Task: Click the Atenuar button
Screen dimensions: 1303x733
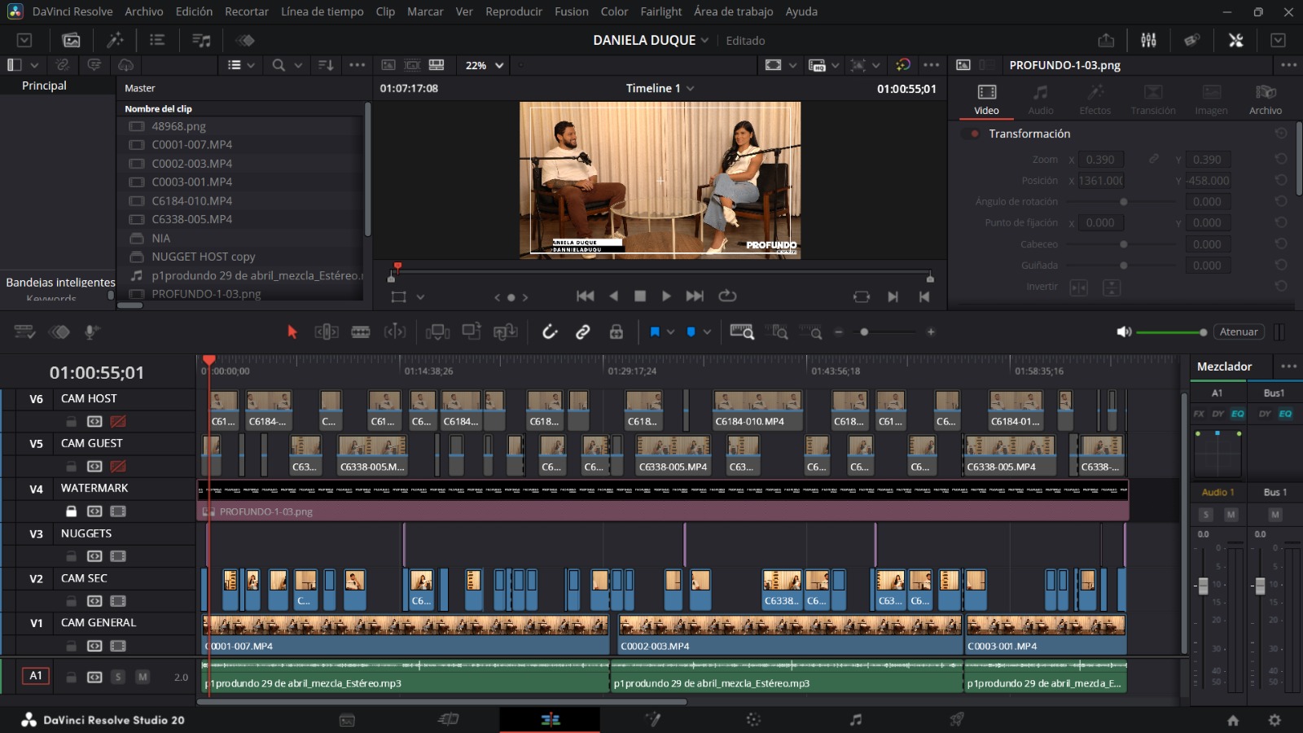Action: pyautogui.click(x=1239, y=331)
